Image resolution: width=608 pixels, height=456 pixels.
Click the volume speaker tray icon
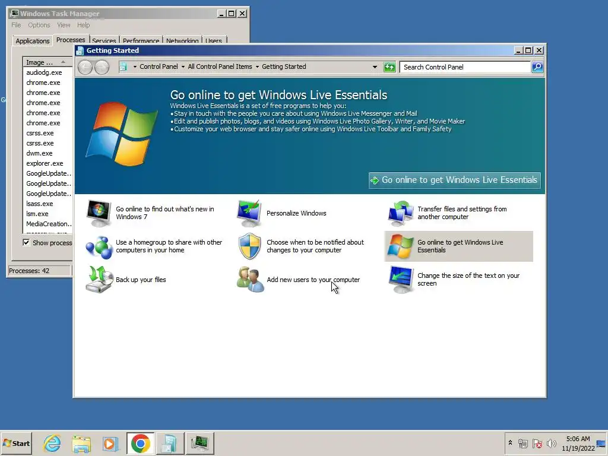point(551,443)
